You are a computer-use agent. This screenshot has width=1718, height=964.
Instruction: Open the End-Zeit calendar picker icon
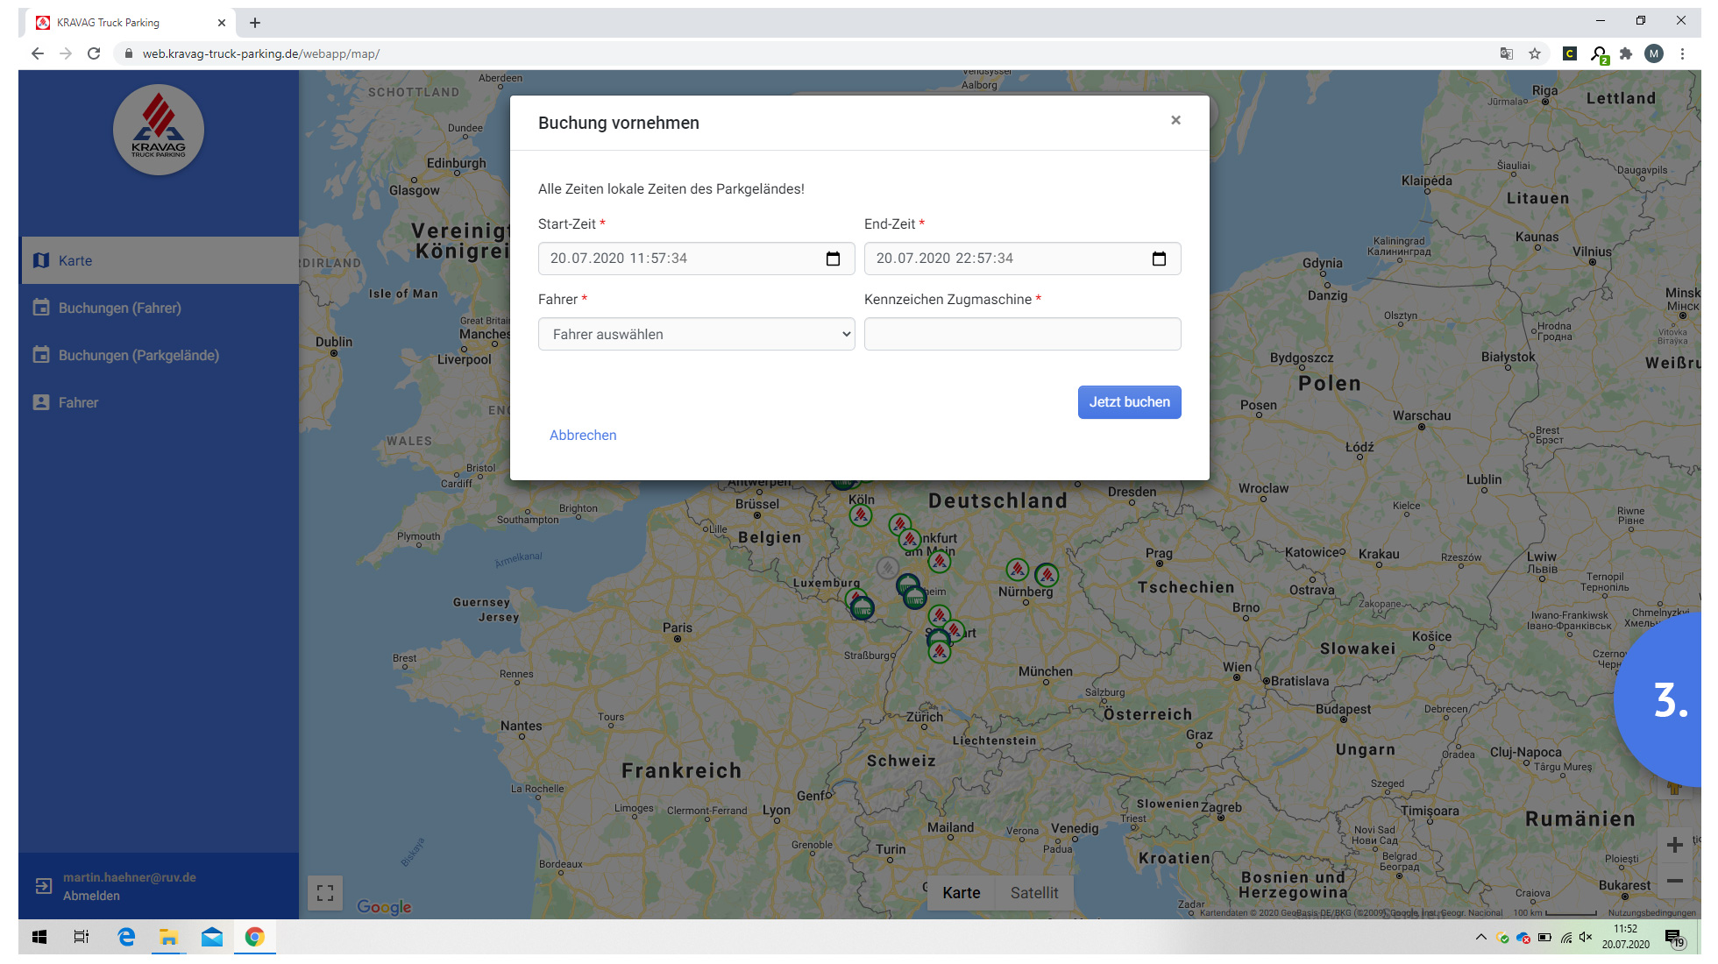1159,259
